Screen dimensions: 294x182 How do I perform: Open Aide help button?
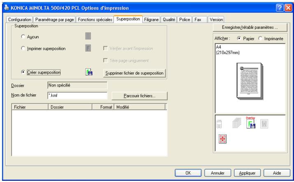pos(277,173)
